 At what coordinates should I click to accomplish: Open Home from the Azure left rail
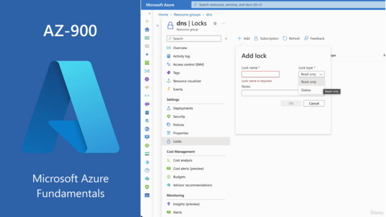(x=147, y=30)
